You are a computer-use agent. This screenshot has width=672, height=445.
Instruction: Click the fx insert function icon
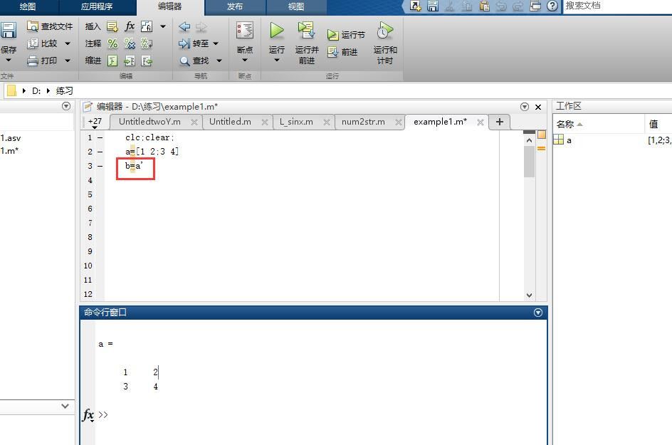(x=130, y=26)
